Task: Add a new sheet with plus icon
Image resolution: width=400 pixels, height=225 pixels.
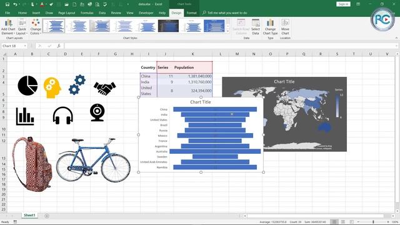Action: tap(47, 216)
